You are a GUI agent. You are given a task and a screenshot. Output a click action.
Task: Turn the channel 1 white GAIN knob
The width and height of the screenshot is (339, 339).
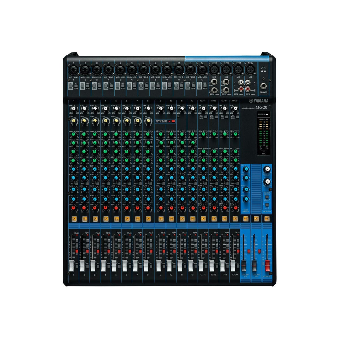pos(73,109)
